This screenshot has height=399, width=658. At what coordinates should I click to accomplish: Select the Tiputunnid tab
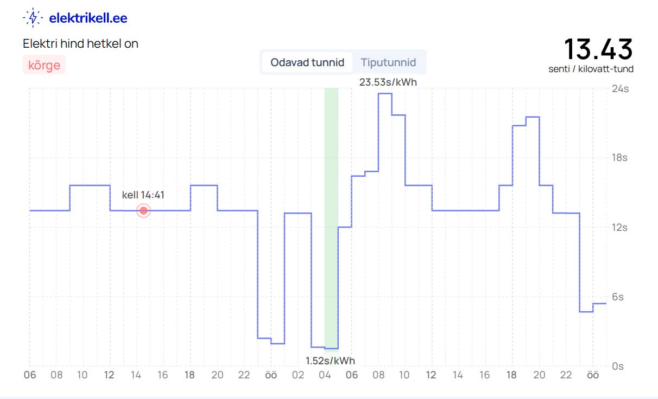[x=388, y=62]
